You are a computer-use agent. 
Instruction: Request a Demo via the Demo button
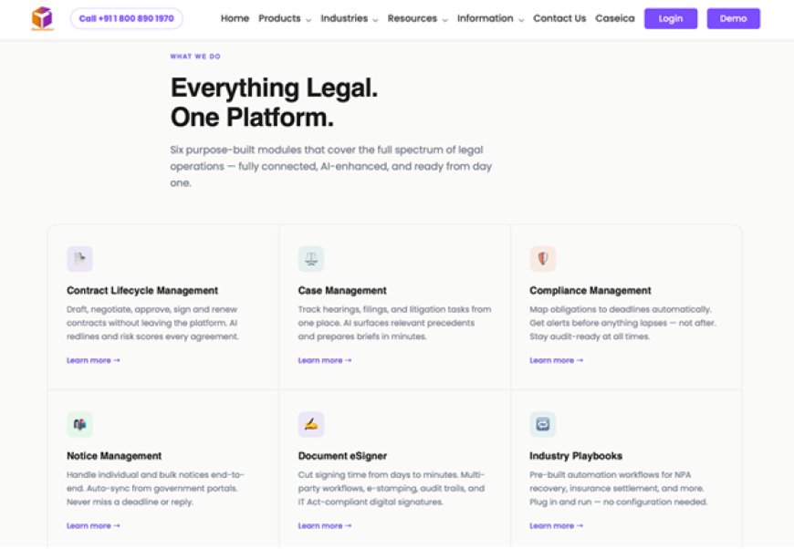click(733, 19)
